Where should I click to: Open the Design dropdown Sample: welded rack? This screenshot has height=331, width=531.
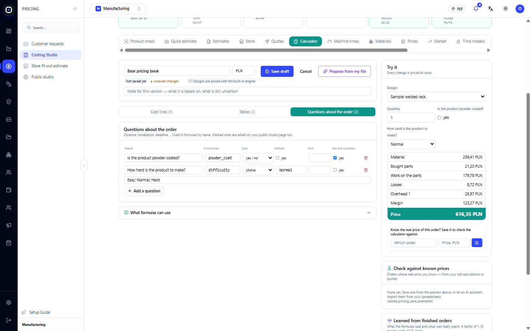tap(436, 97)
